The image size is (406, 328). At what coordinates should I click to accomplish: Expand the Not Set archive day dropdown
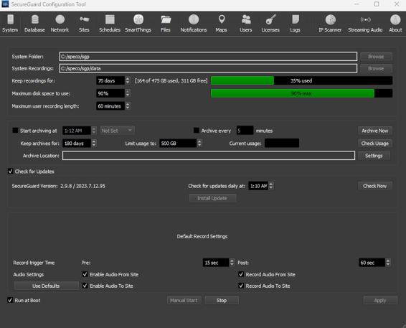pos(118,131)
